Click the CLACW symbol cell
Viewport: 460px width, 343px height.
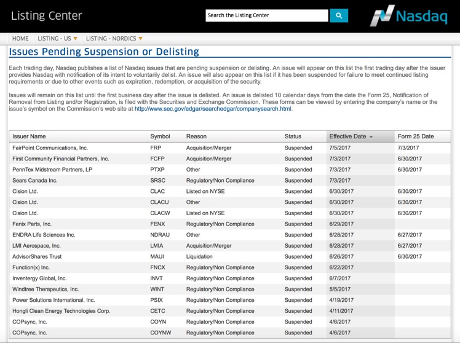coord(160,213)
